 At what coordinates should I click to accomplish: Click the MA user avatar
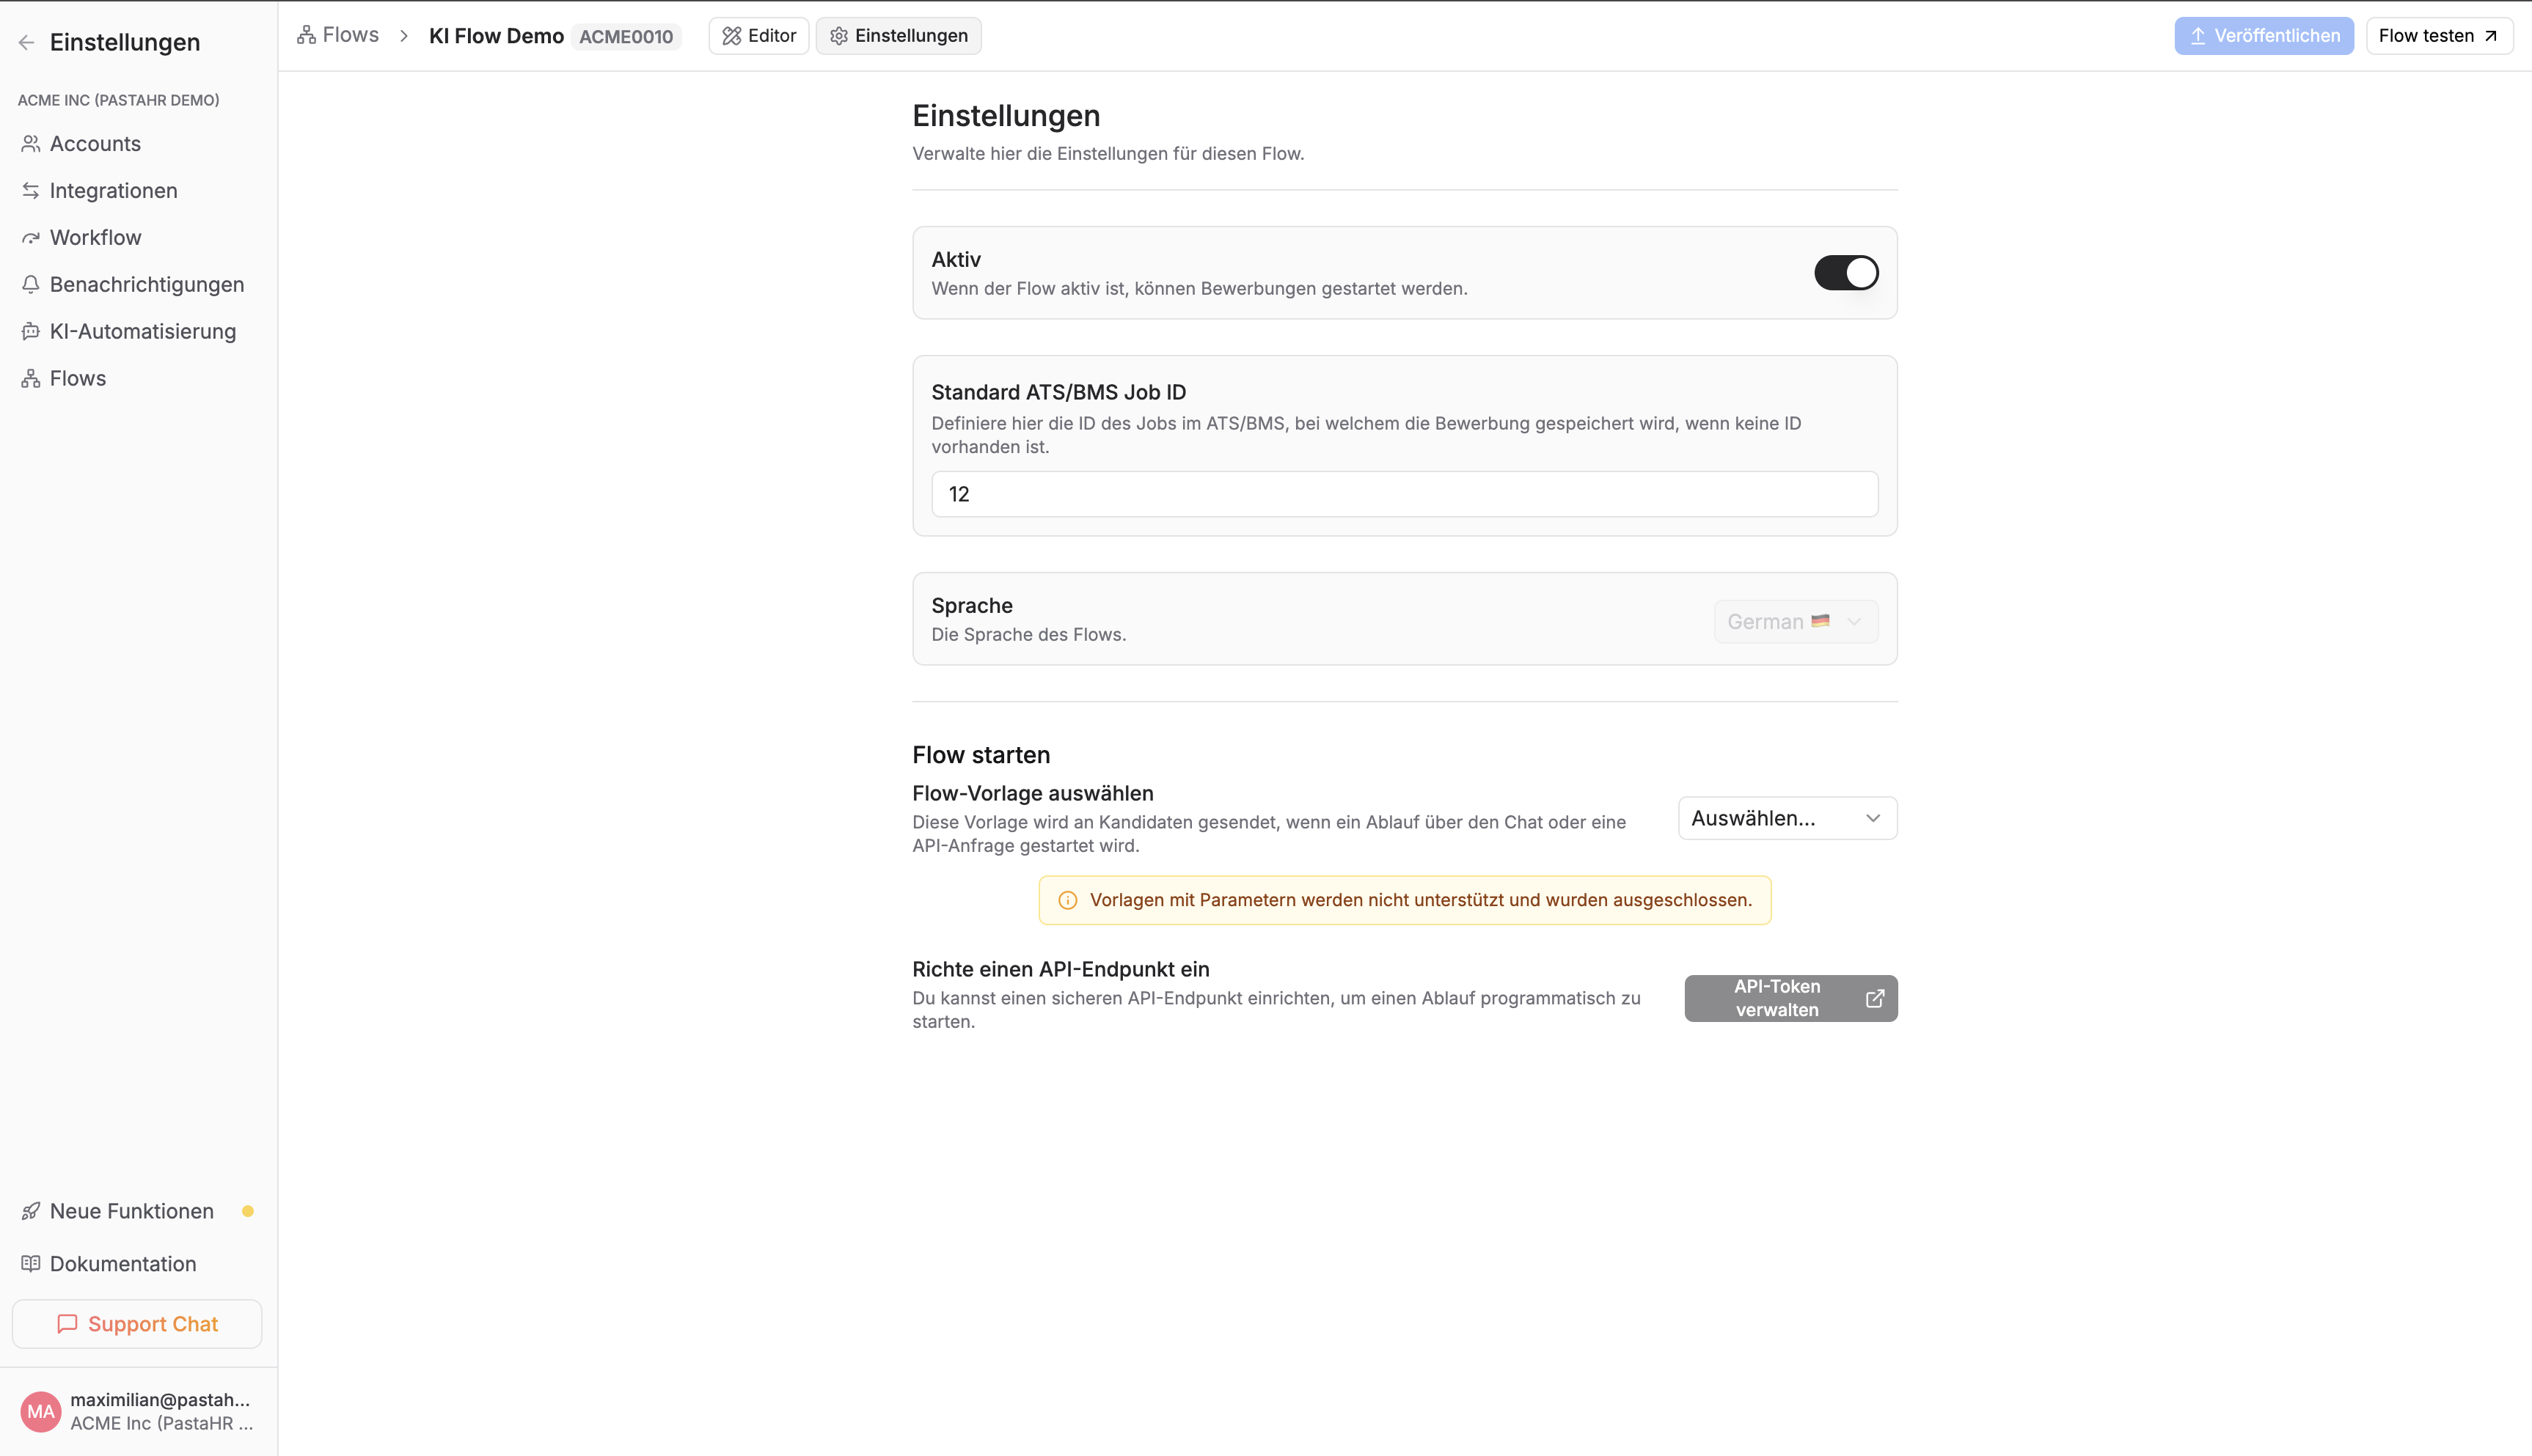tap(41, 1411)
